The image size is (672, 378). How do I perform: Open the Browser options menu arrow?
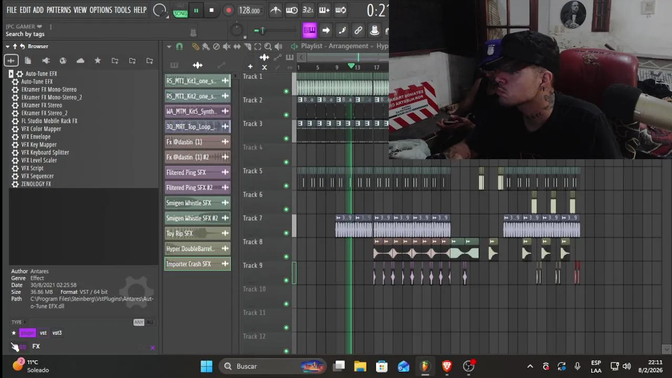[x=8, y=46]
